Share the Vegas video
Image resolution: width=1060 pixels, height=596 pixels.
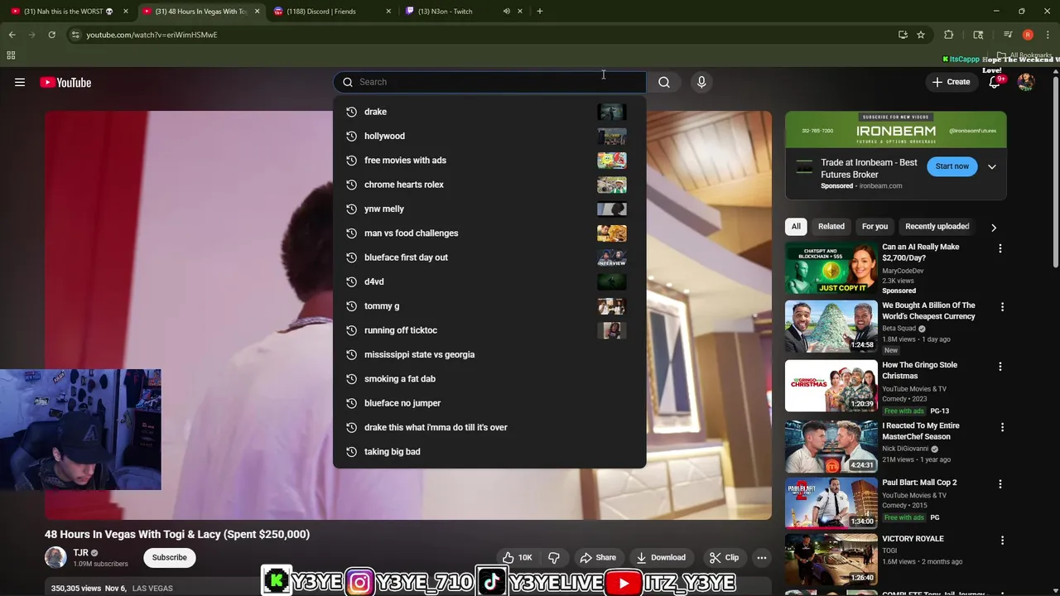tap(598, 557)
